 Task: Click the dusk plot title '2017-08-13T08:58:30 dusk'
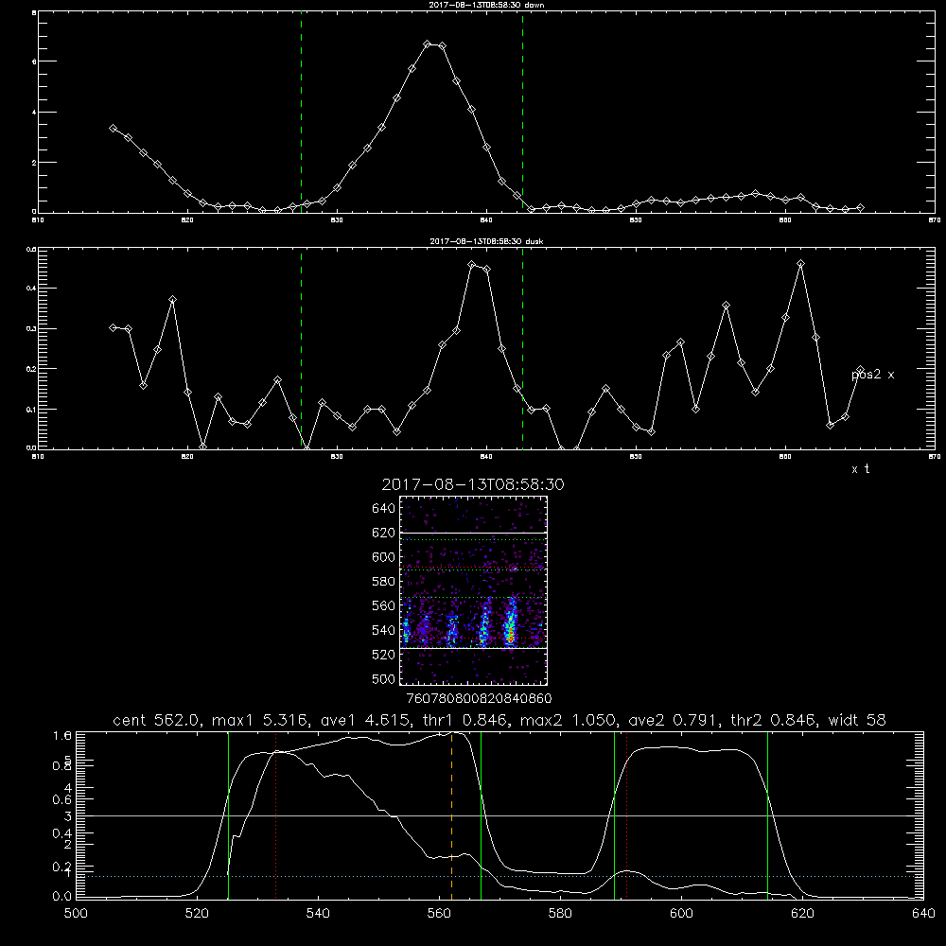click(486, 241)
